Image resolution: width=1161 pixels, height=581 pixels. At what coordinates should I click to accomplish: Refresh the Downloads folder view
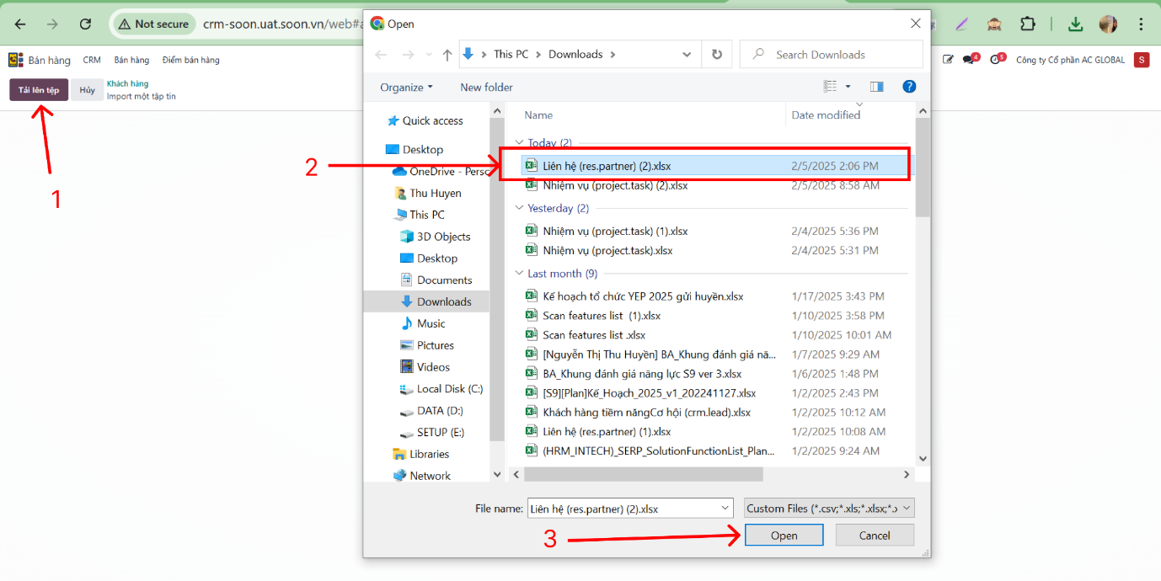click(717, 55)
